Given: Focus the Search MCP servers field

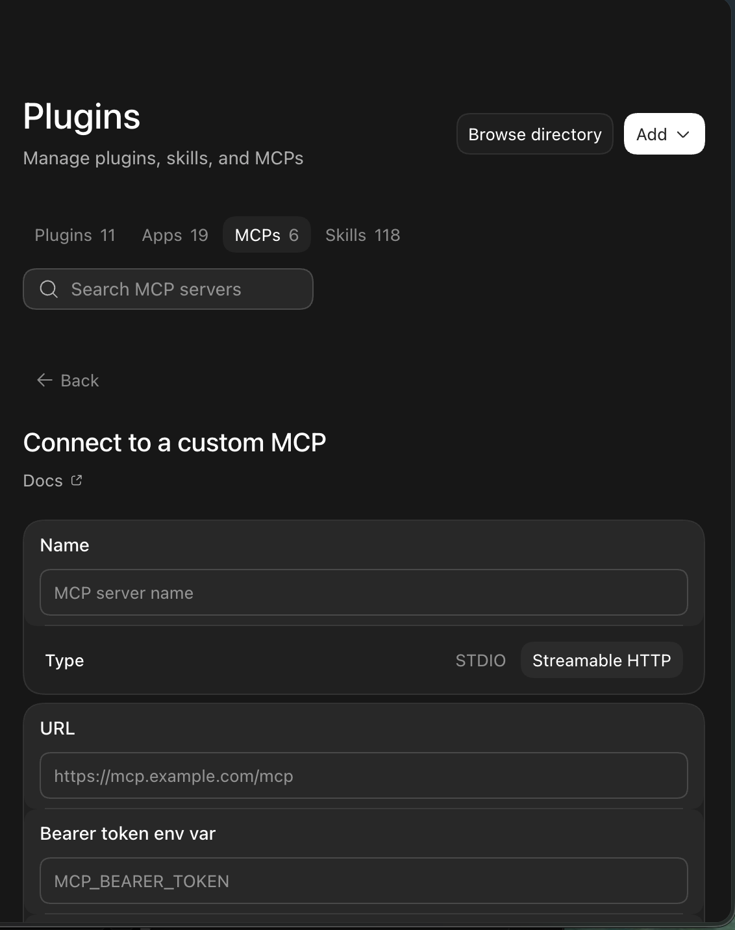Looking at the screenshot, I should coord(168,289).
